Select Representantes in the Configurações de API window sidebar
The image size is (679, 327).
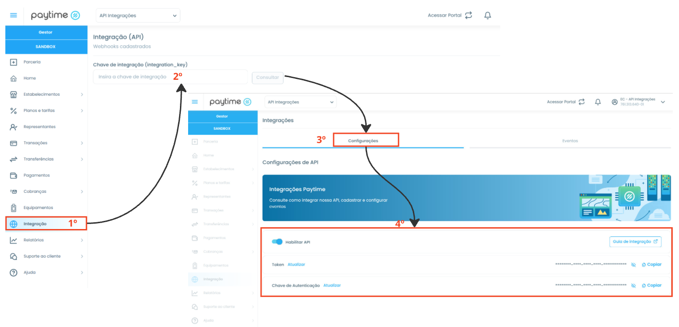pos(223,196)
